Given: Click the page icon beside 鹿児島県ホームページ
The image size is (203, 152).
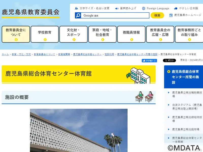Looking at the screenshot, I should 171,15.
